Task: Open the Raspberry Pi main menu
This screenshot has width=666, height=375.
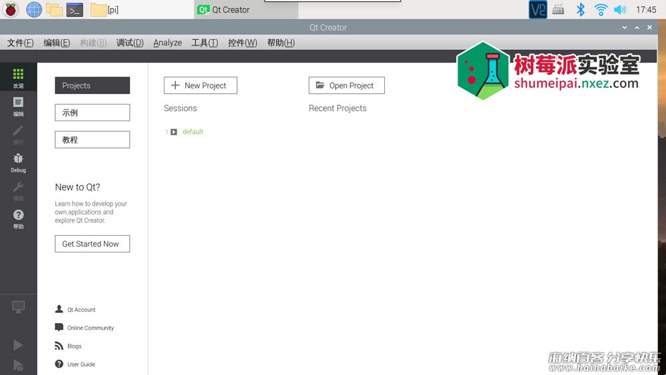Action: (x=11, y=9)
